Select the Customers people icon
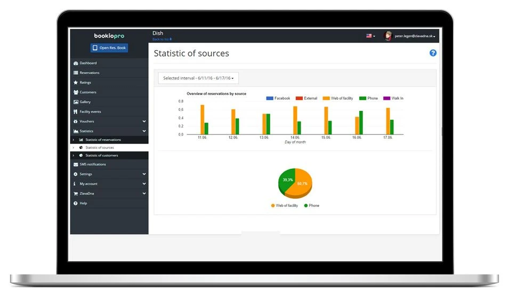 76,92
